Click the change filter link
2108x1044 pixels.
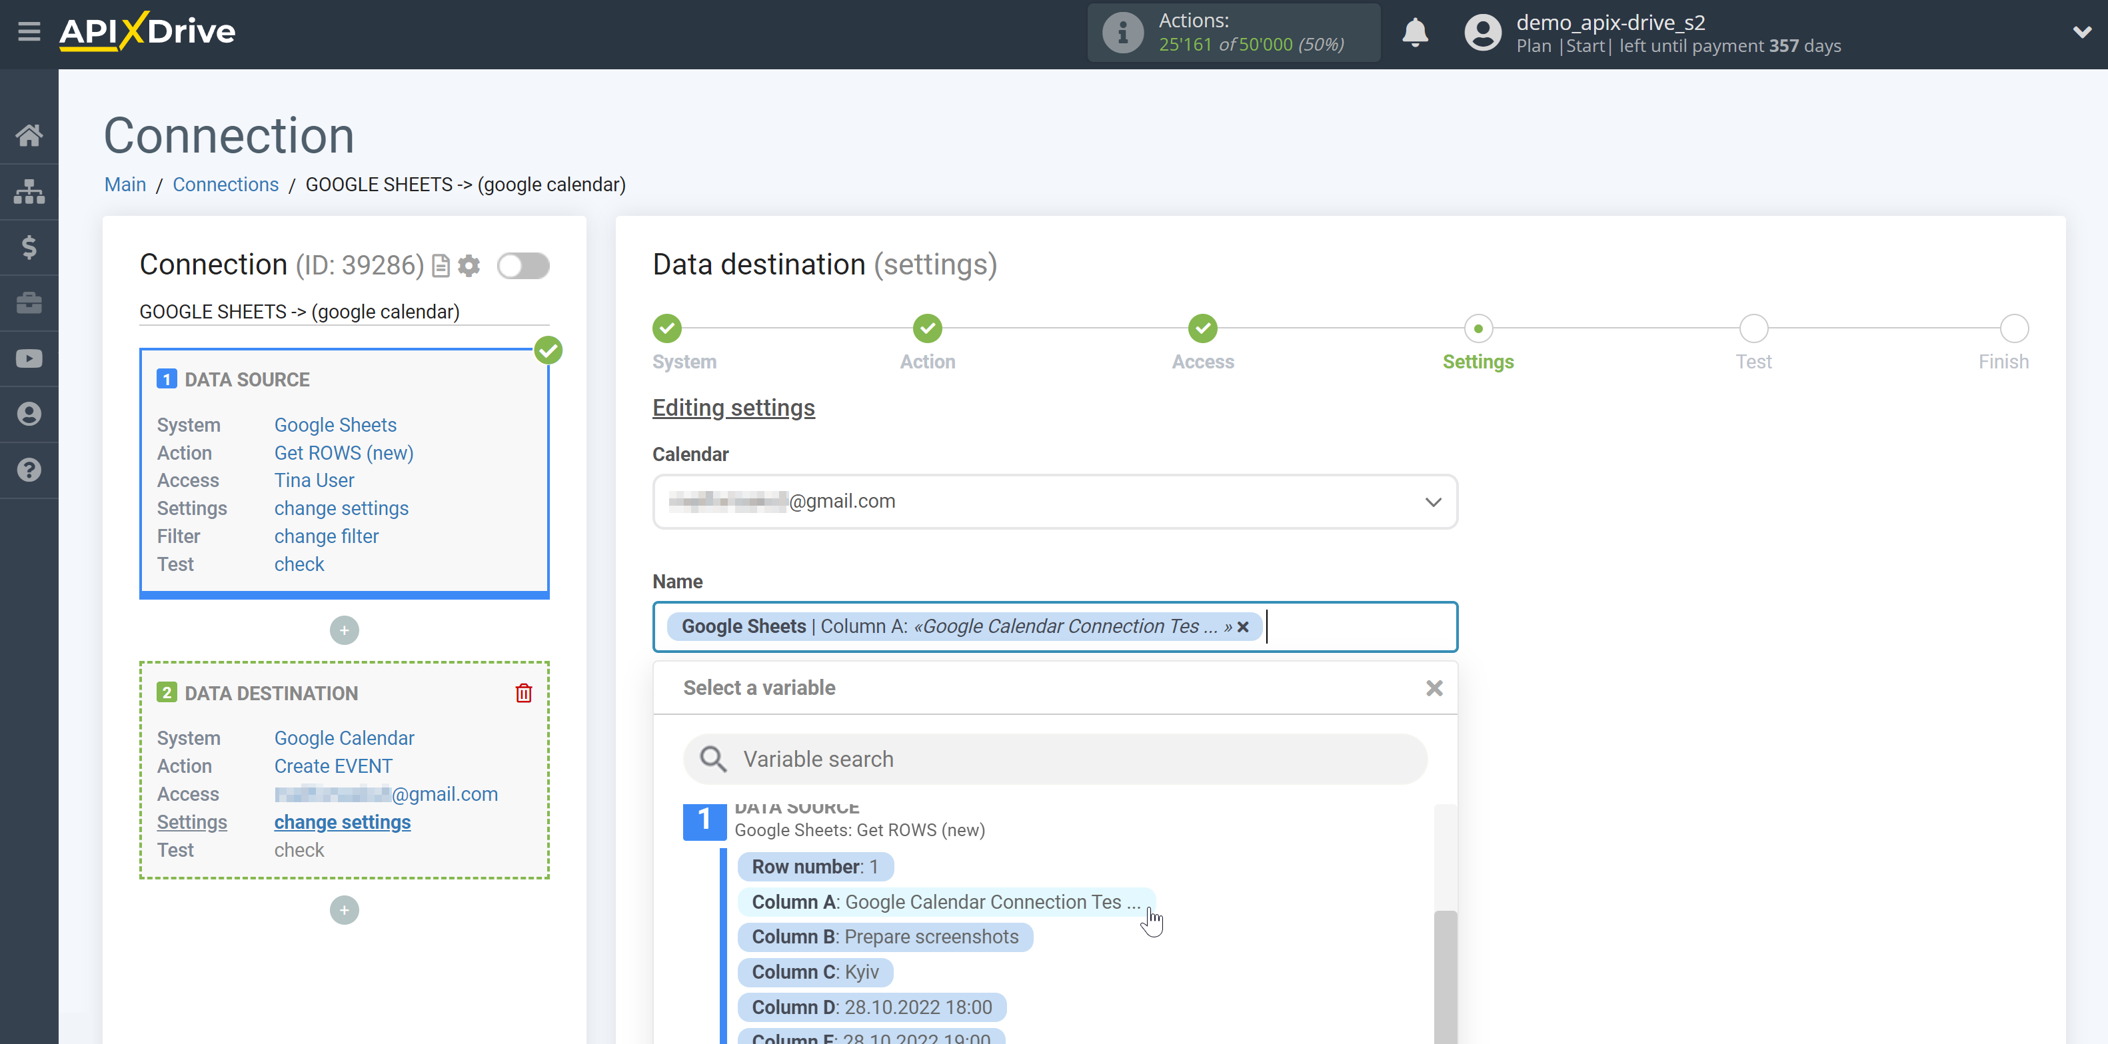click(327, 537)
